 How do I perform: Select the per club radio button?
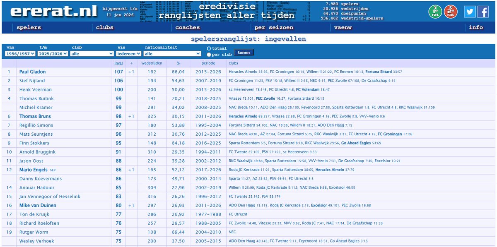pos(209,55)
